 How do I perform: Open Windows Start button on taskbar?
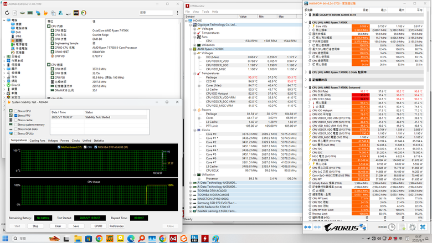(5, 239)
